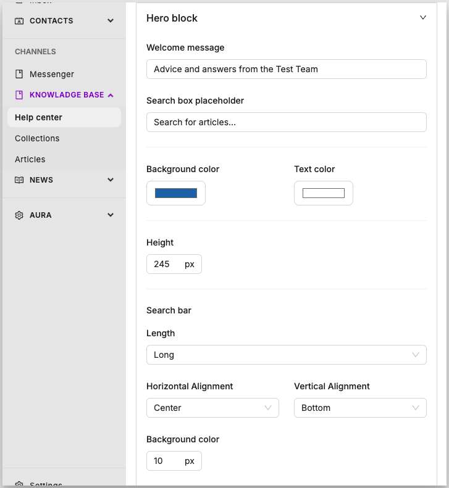449x488 pixels.
Task: Click the Height input showing 245
Action: click(x=174, y=264)
